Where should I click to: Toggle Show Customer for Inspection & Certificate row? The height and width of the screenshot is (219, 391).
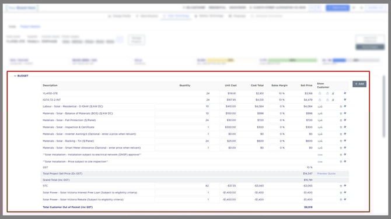(320, 127)
